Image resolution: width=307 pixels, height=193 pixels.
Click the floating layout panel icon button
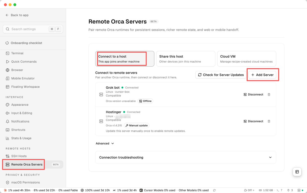pyautogui.click(x=297, y=172)
